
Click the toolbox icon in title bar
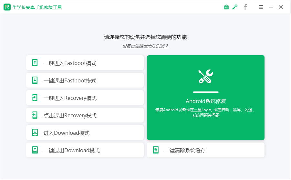coord(226,7)
